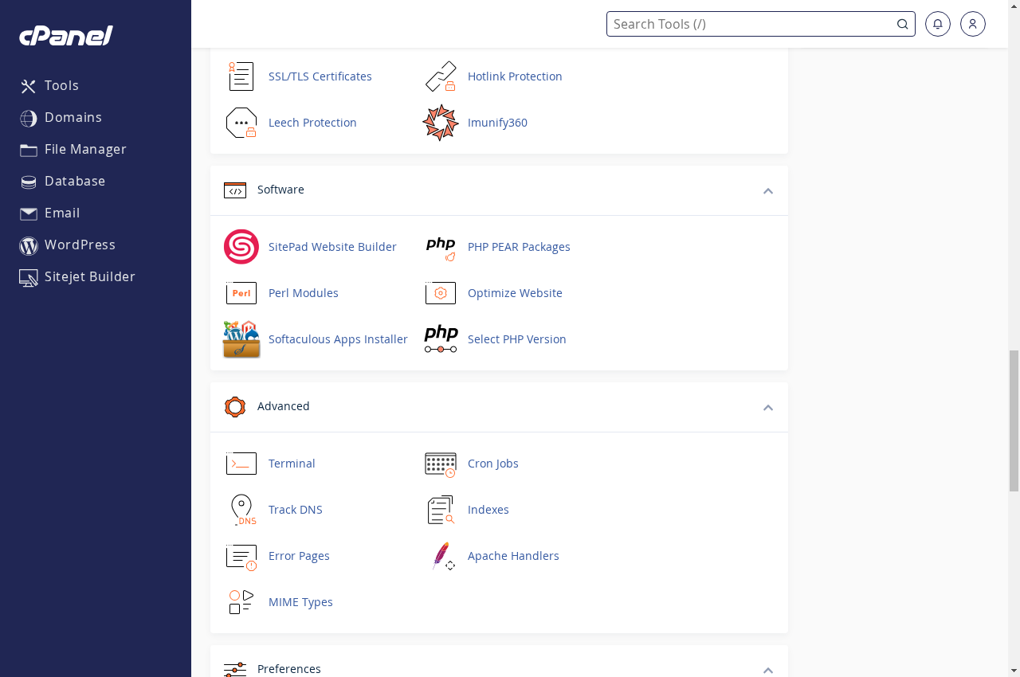Click the Imunify360 star icon
Viewport: 1020px width, 677px height.
coord(441,123)
